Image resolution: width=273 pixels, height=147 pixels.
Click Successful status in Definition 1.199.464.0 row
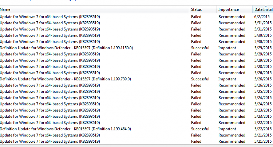click(x=200, y=129)
